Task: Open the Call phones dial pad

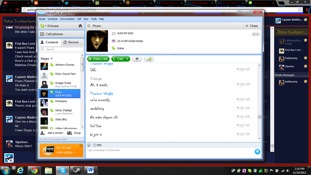Action: click(62, 34)
